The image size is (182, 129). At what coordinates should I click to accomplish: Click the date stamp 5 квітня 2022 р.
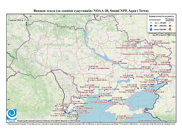pyautogui.click(x=19, y=20)
